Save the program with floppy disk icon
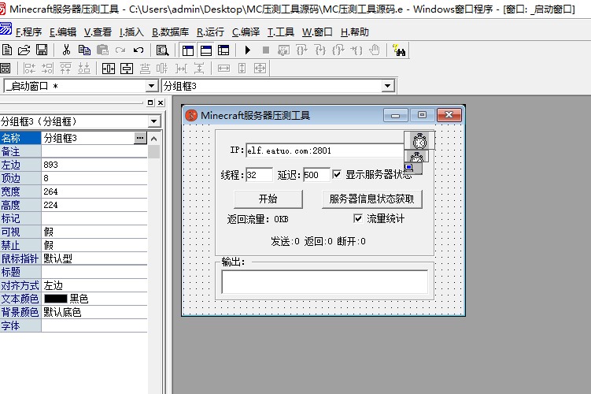The image size is (591, 394). (42, 50)
